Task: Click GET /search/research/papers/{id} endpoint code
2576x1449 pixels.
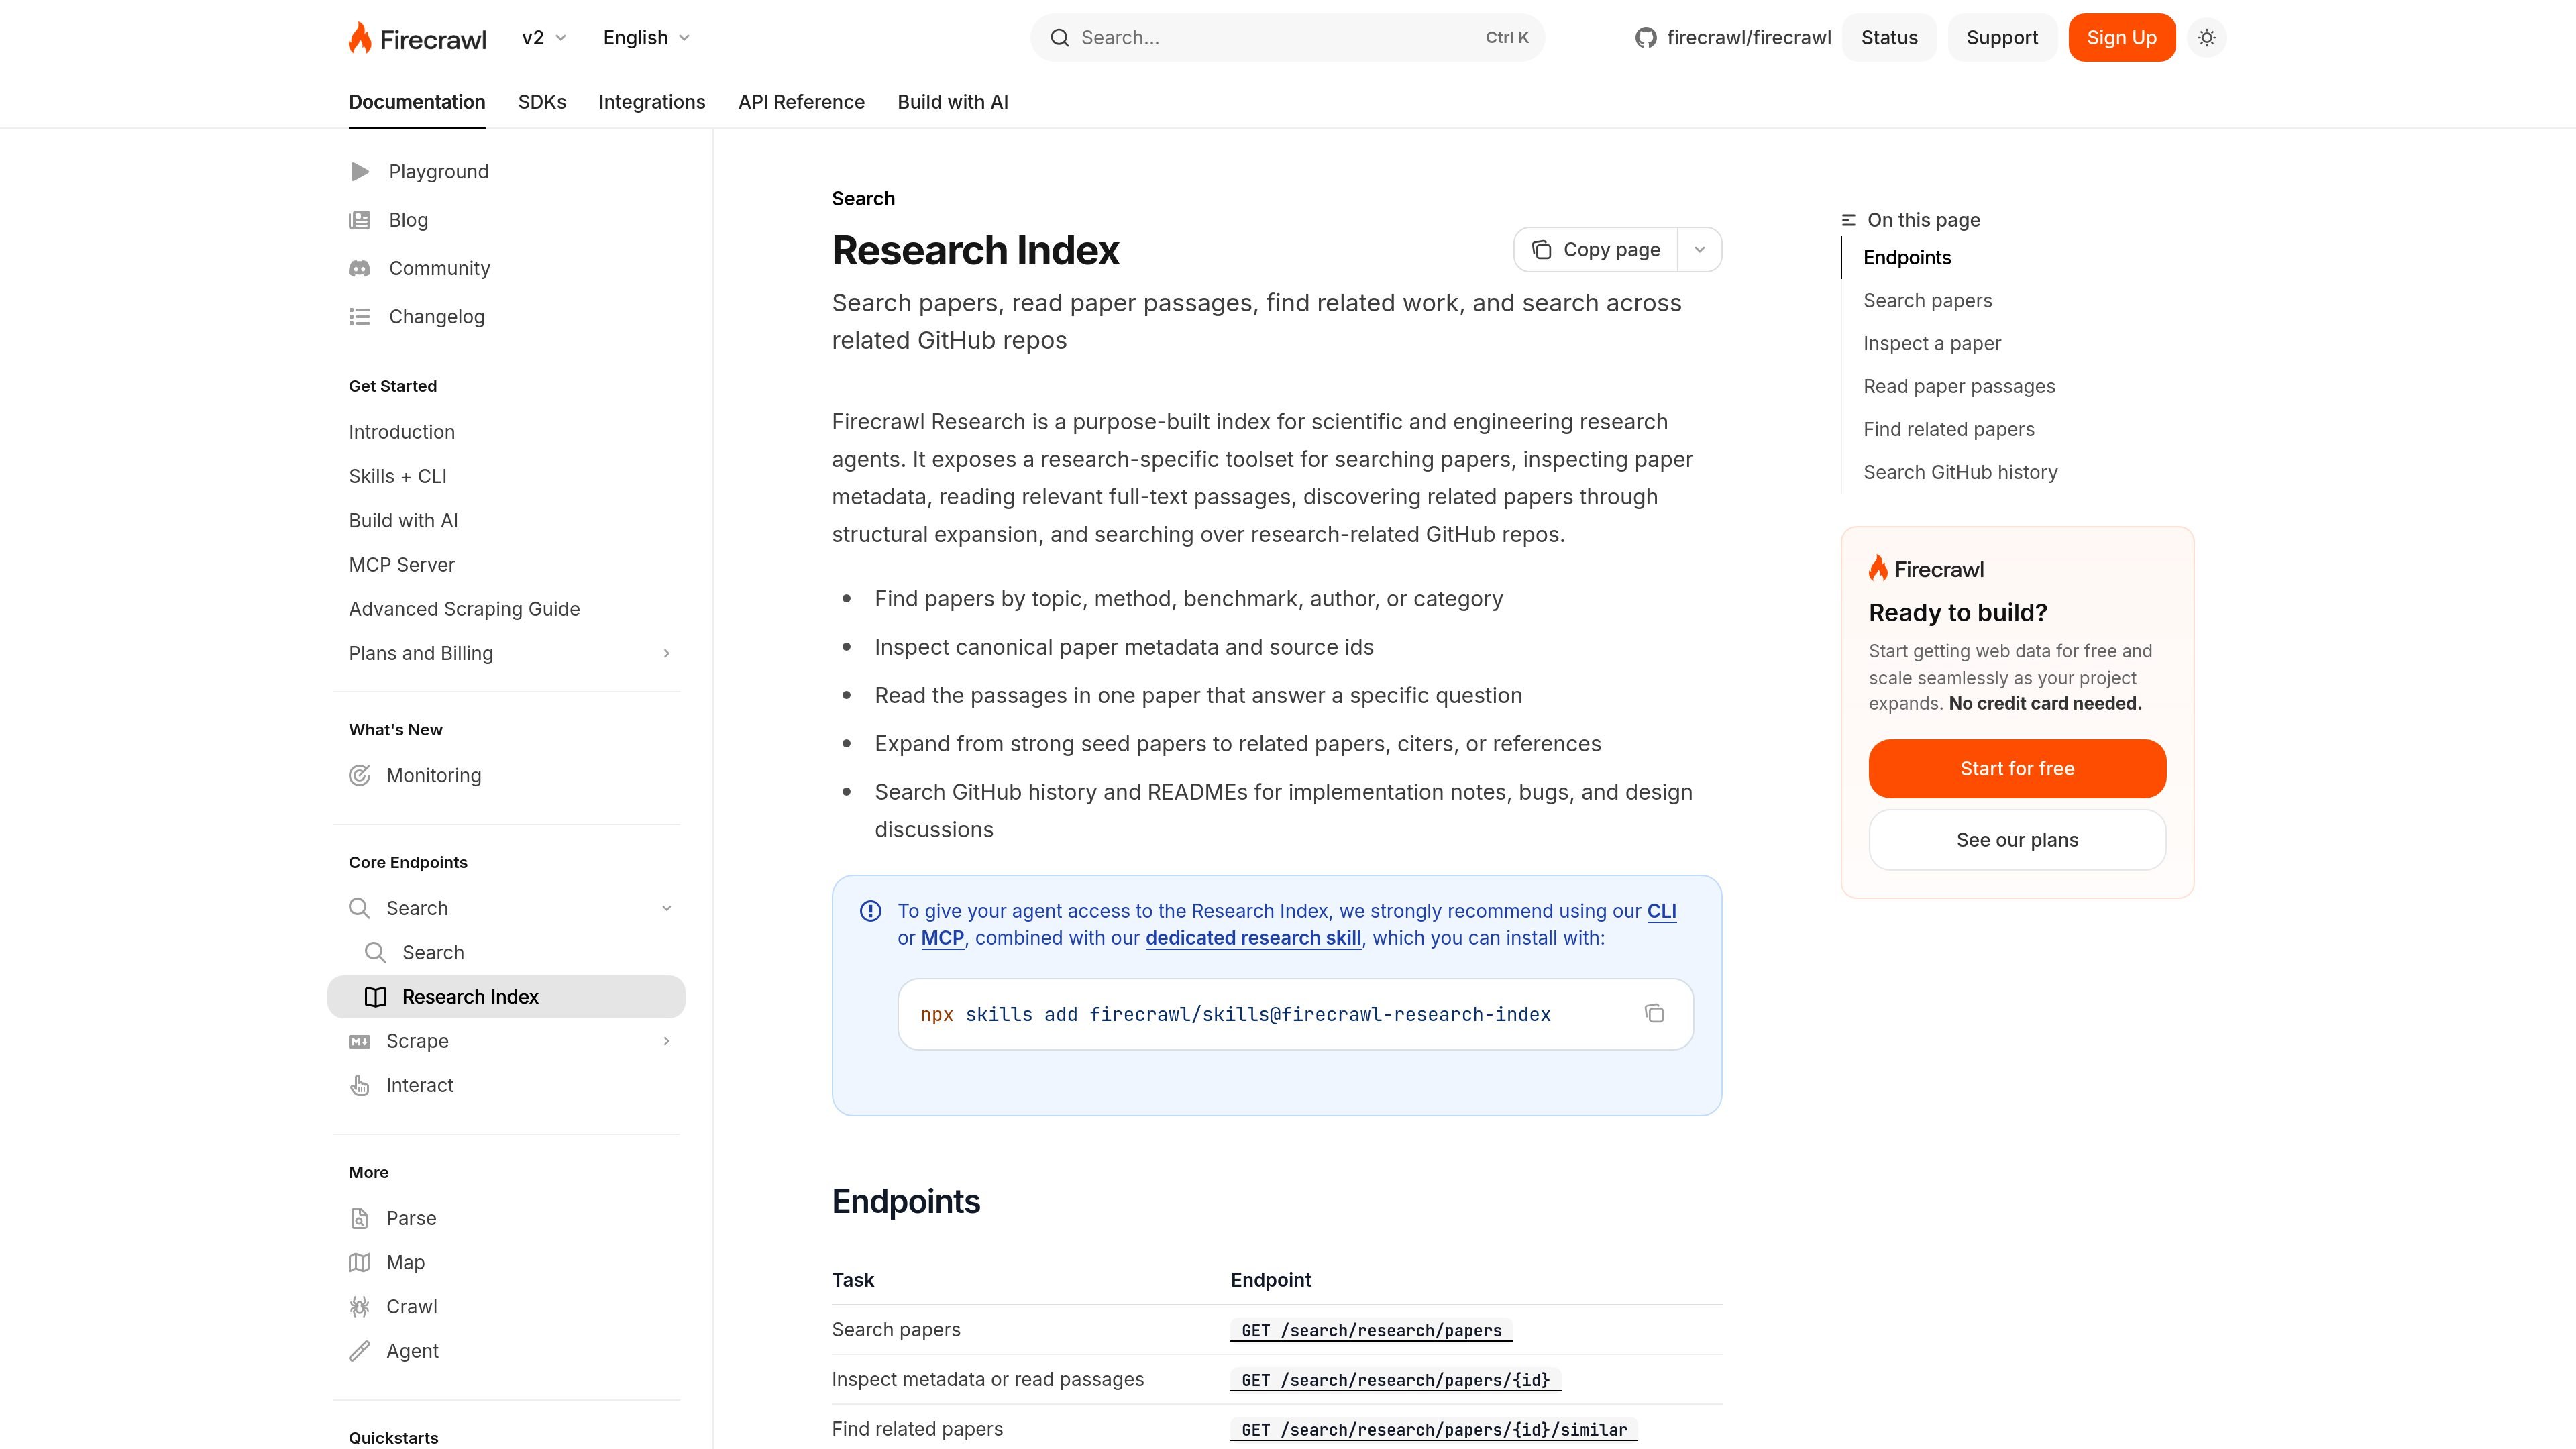Action: point(1395,1381)
